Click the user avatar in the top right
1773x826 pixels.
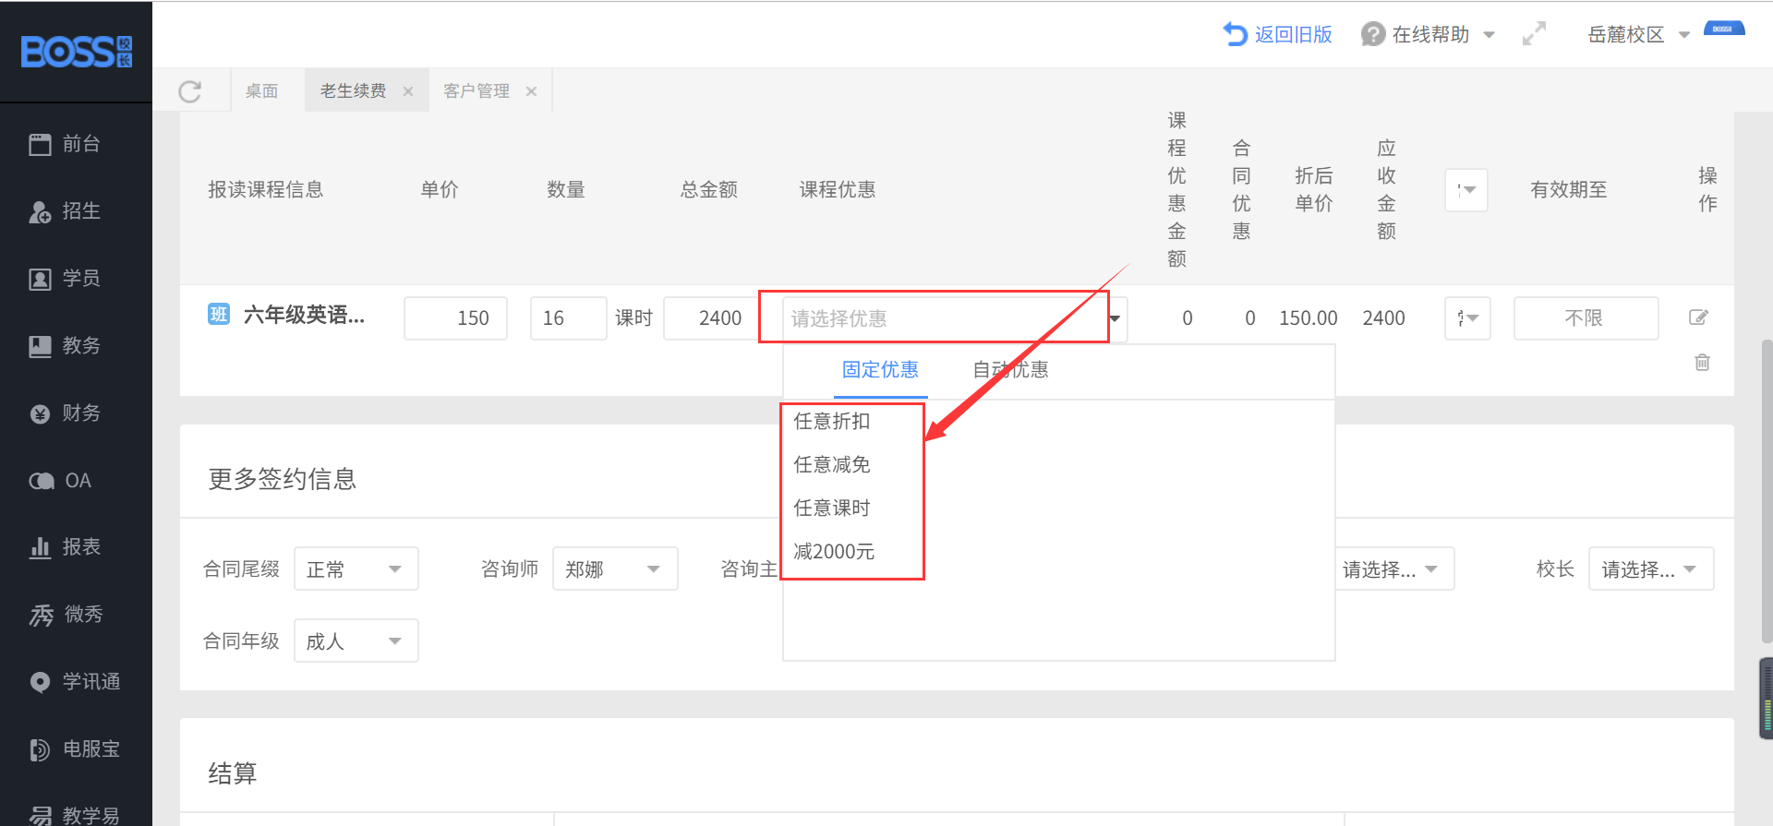pyautogui.click(x=1723, y=29)
